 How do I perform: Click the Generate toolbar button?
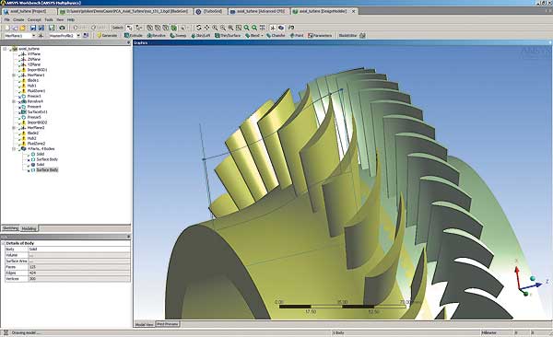tap(107, 36)
